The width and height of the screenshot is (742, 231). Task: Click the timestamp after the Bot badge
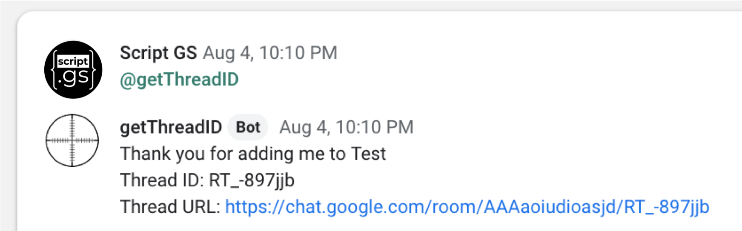[x=346, y=127]
